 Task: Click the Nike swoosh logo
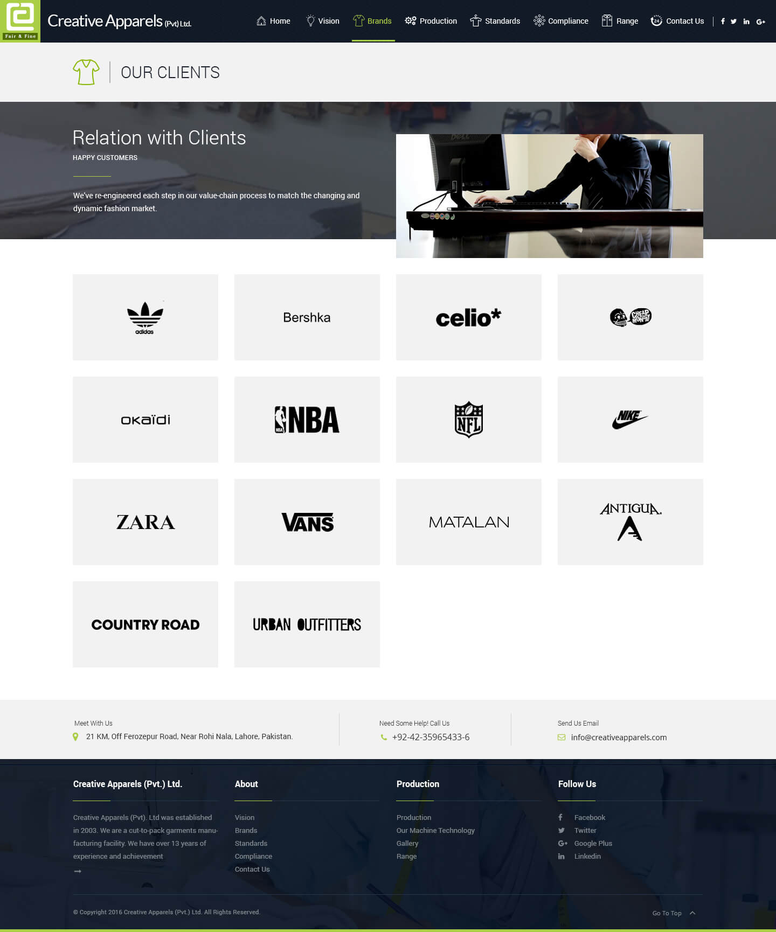(x=630, y=420)
